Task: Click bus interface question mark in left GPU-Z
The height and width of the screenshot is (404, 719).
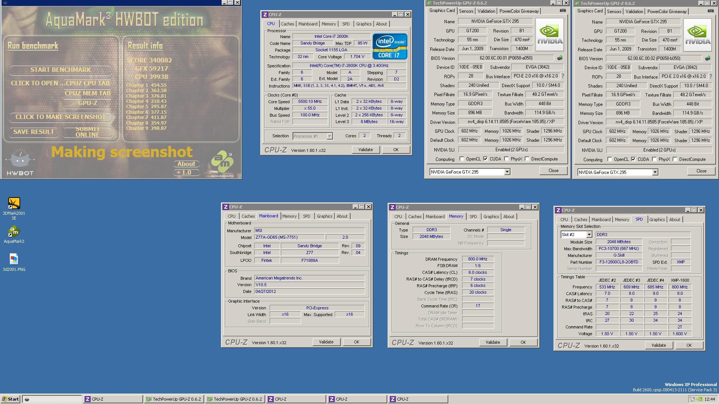Action: coord(562,76)
